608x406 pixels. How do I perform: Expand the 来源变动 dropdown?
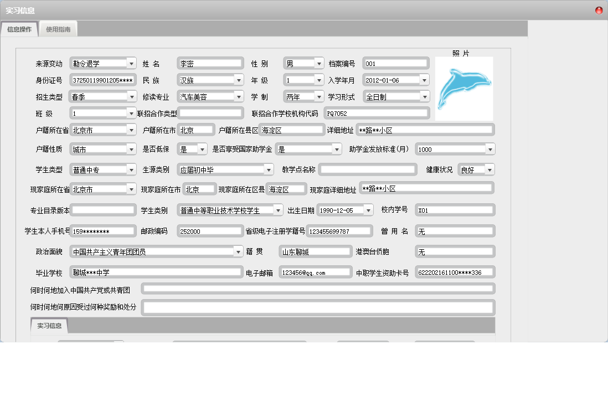(x=131, y=64)
